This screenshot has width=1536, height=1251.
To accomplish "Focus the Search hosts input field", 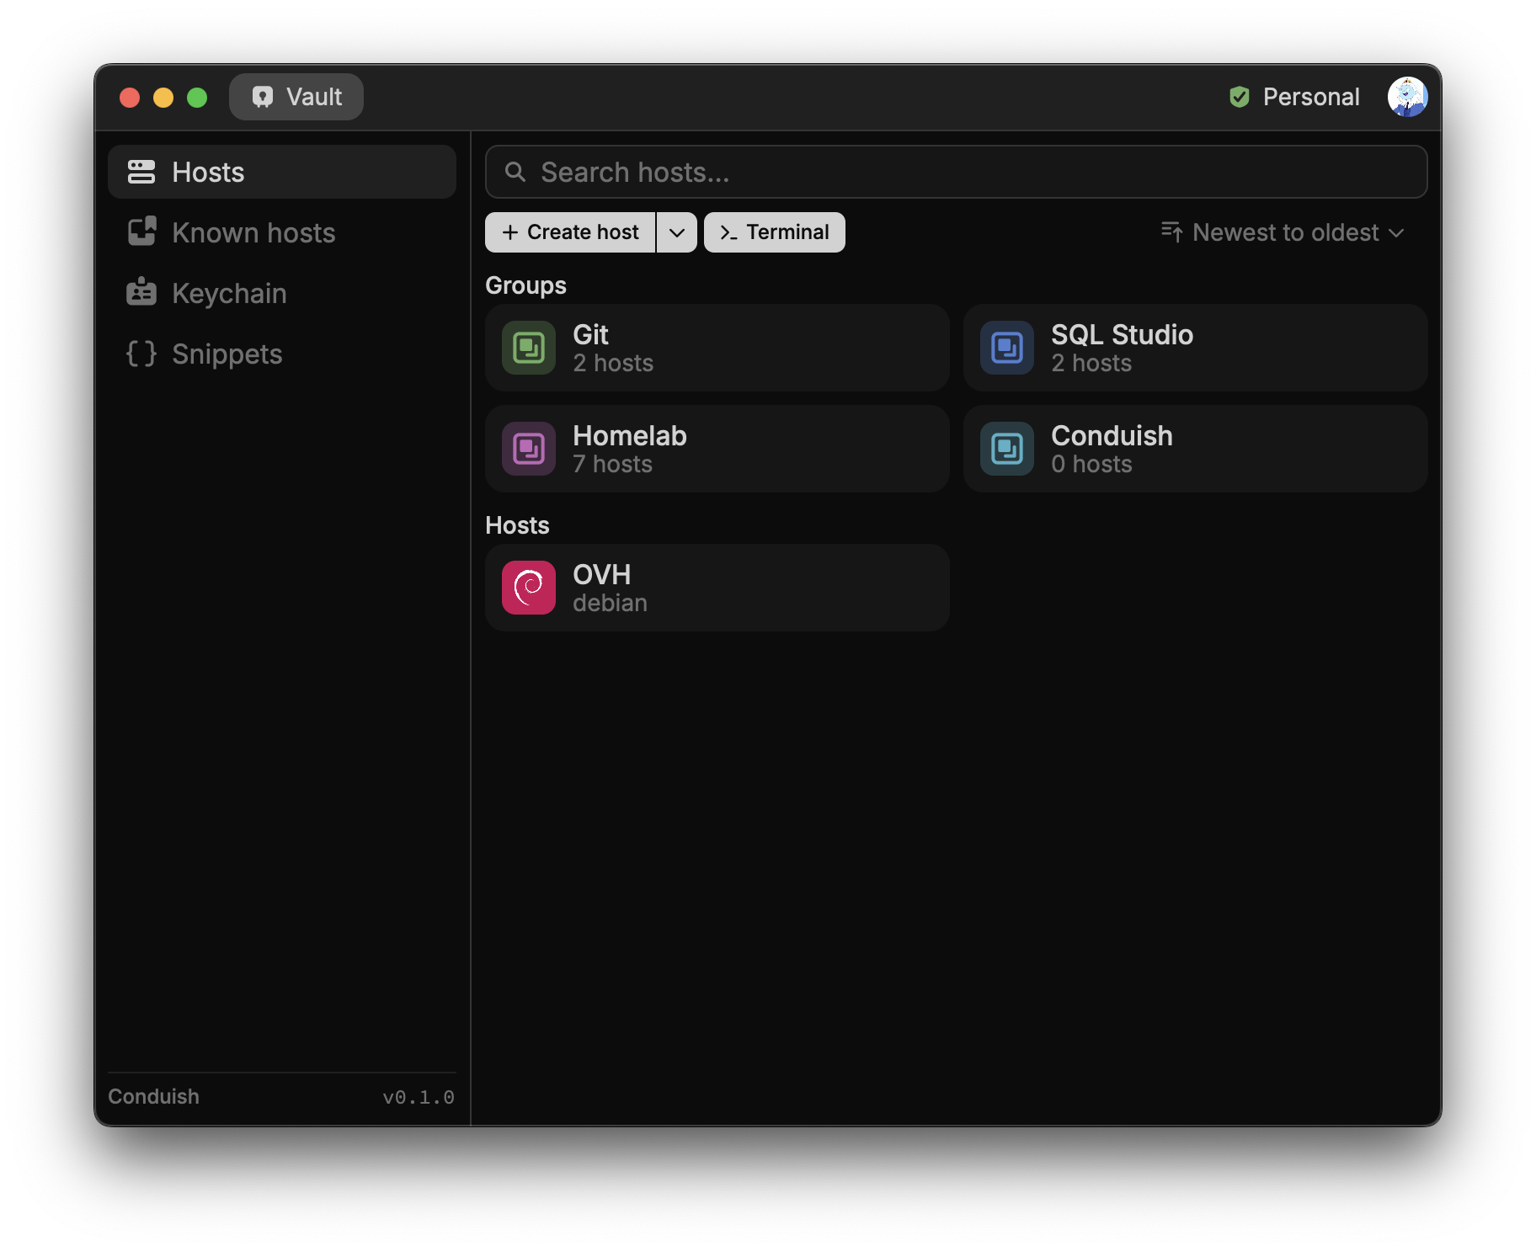I will (x=957, y=172).
